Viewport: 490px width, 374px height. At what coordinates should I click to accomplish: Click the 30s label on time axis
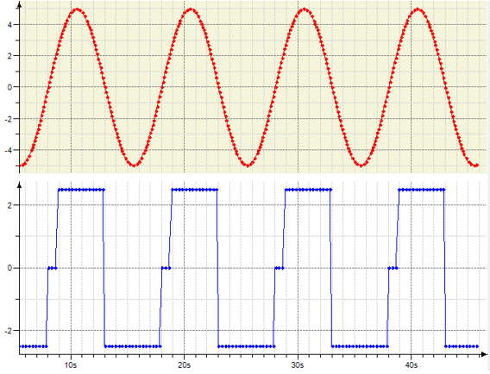297,365
